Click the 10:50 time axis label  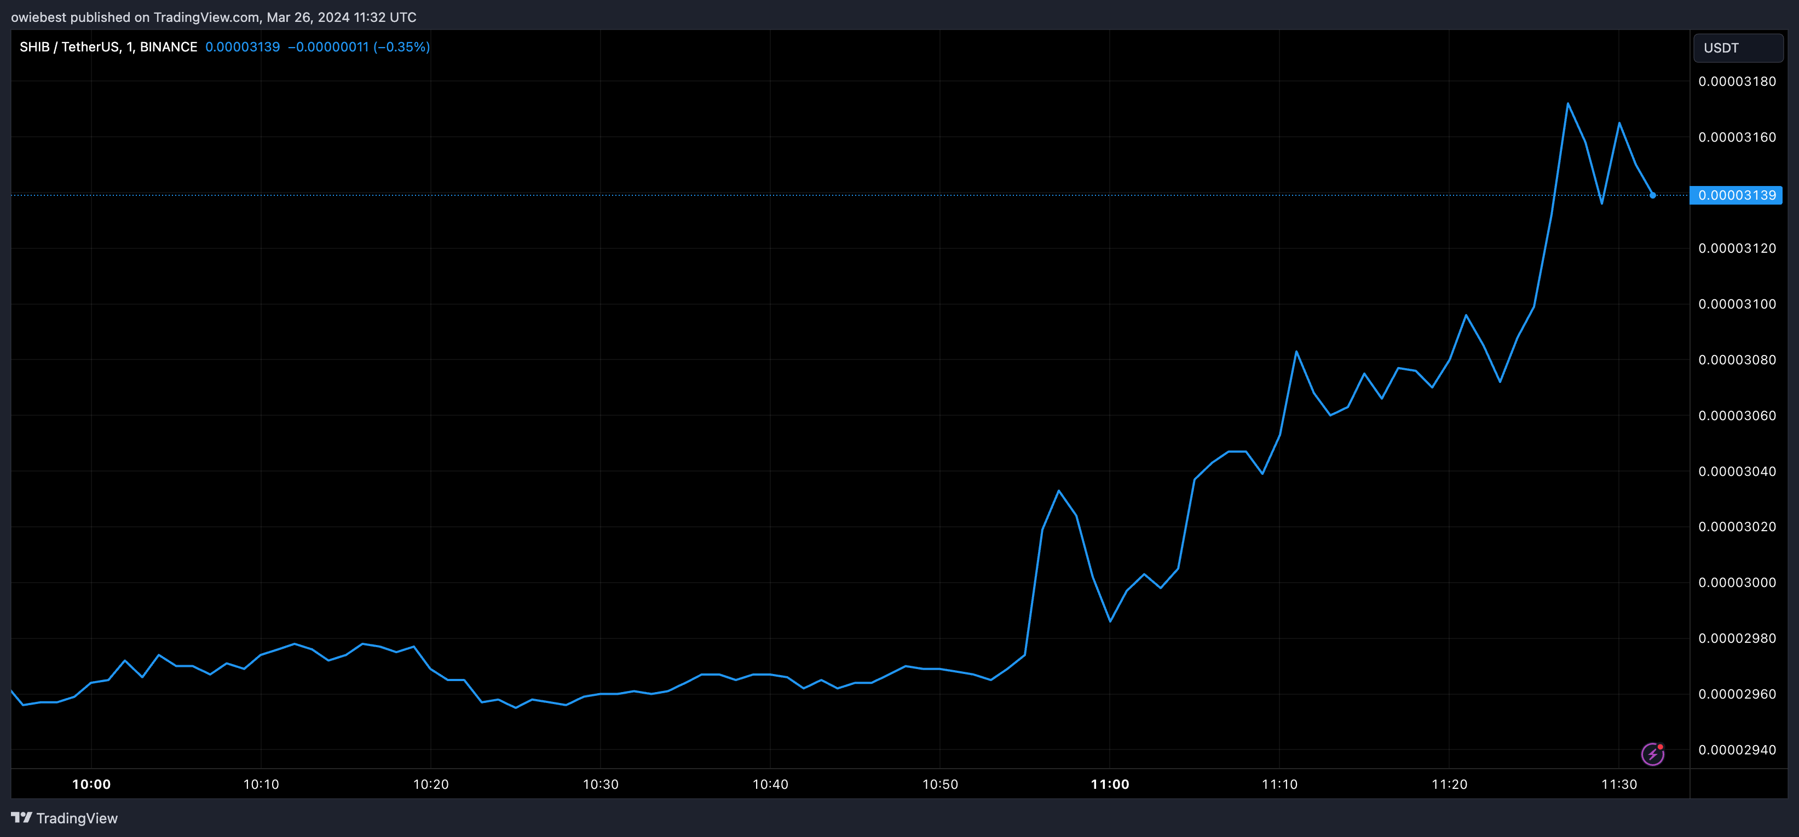pos(940,784)
